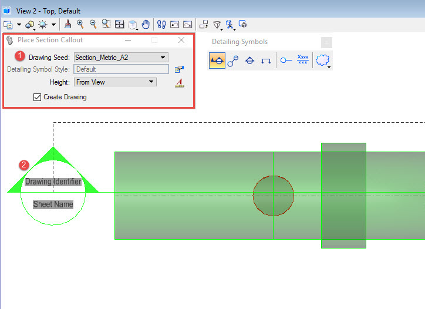Open Display Styles spheres icon
This screenshot has width=425, height=309.
click(x=29, y=25)
